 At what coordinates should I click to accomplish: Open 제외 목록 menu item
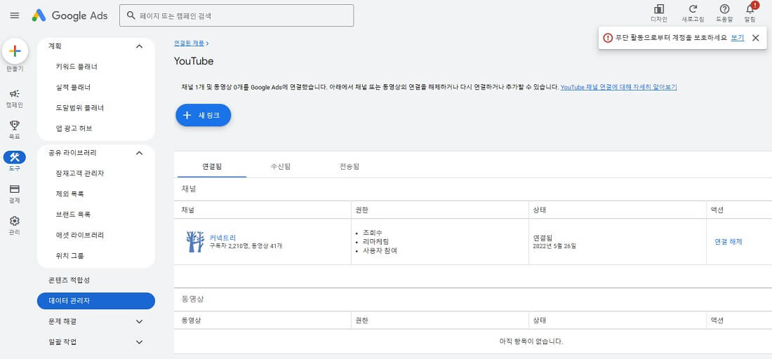click(x=70, y=194)
